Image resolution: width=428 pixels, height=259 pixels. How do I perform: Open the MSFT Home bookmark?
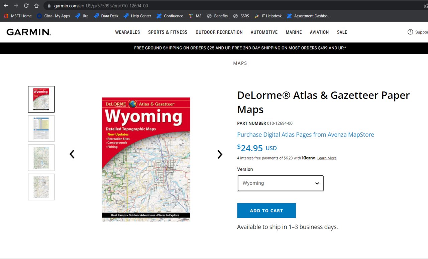click(x=18, y=16)
